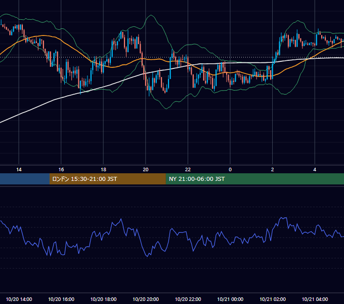
Task: Click the blue session bar before London
Action: [x=25, y=179]
